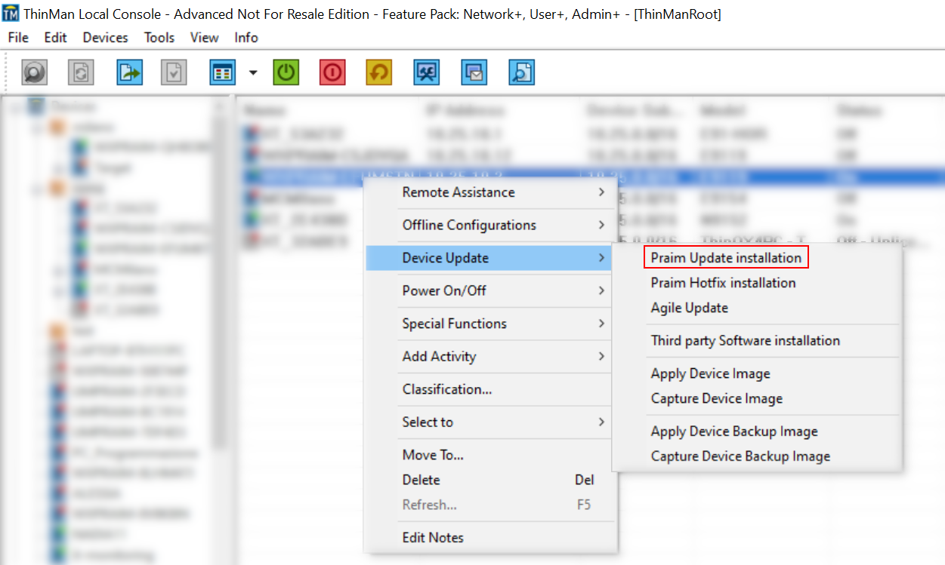Viewport: 945px width, 565px height.
Task: Open the View menu
Action: point(204,38)
